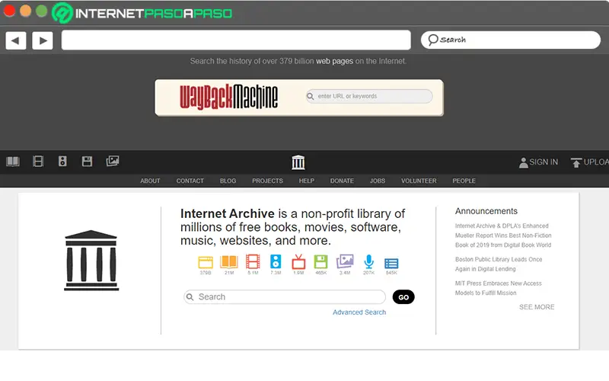This screenshot has height=381, width=609.
Task: Open the HELP menu item
Action: (x=307, y=181)
